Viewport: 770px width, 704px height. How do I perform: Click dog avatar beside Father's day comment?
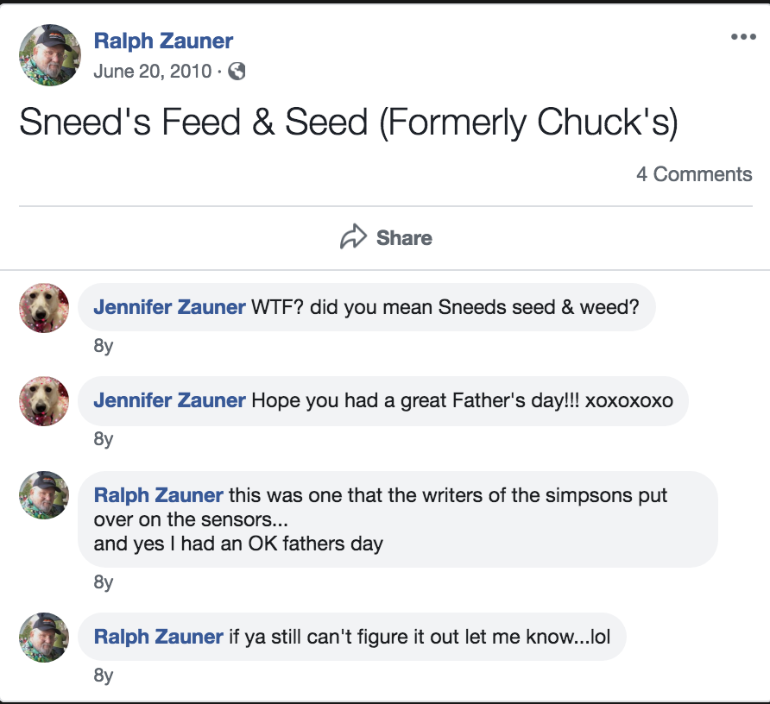(x=44, y=401)
